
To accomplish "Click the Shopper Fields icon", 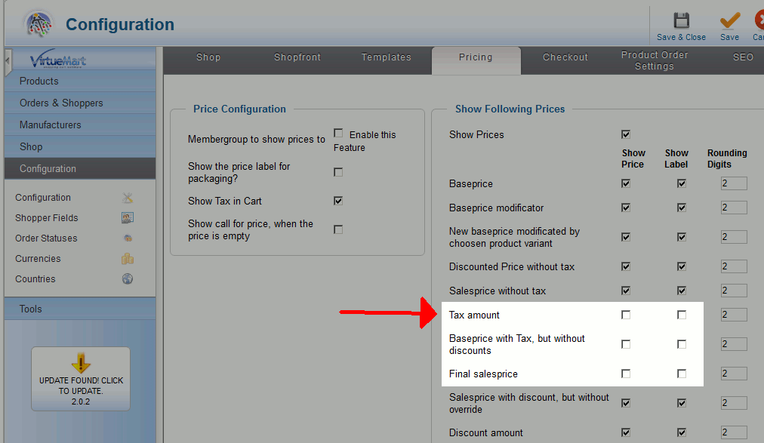I will [128, 218].
